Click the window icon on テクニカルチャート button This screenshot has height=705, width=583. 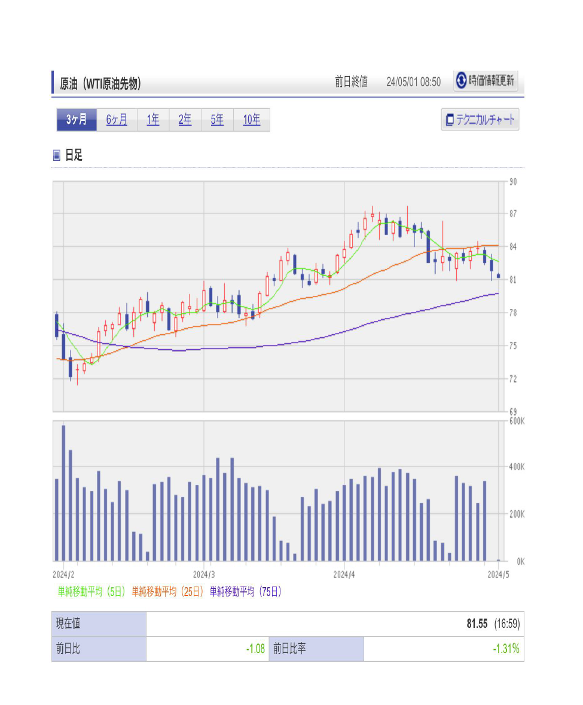coord(450,120)
